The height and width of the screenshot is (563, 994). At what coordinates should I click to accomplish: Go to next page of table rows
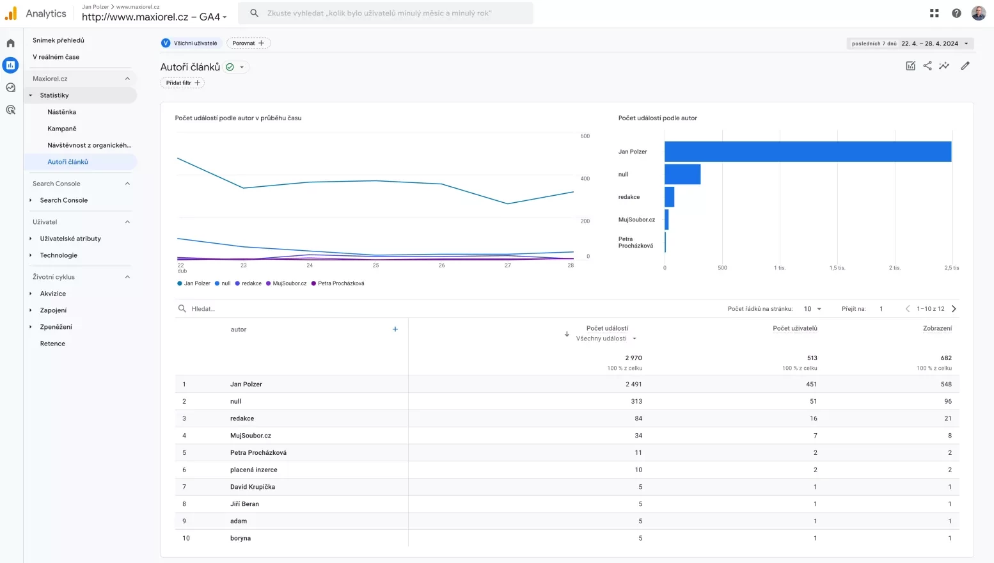pos(954,309)
